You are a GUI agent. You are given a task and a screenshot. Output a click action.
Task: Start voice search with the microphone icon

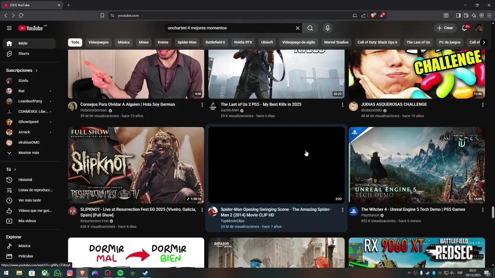coord(328,28)
